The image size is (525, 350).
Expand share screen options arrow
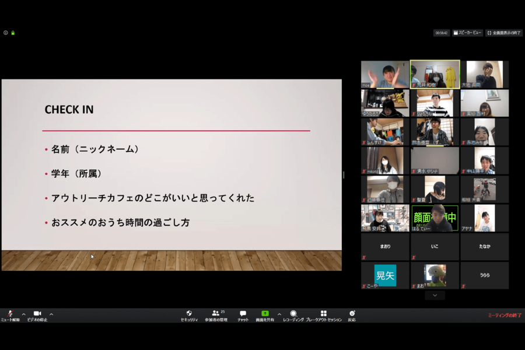(x=279, y=314)
